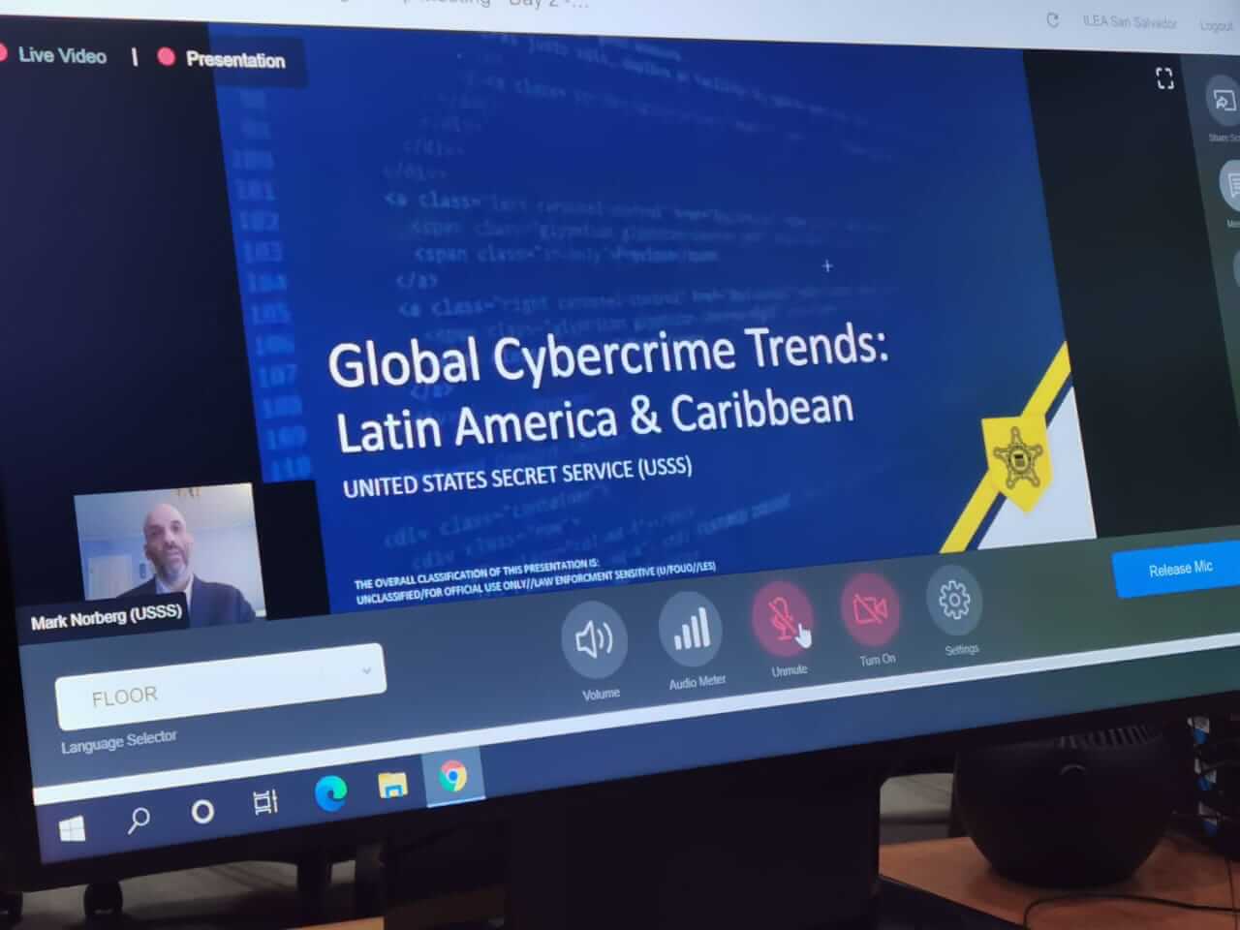The image size is (1240, 930).
Task: Open File Explorer from the taskbar
Action: coord(392,785)
